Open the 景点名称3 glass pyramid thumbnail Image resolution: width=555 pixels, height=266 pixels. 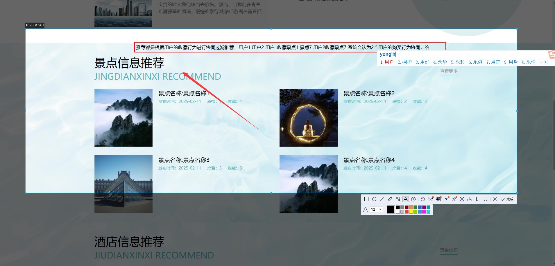coord(123,184)
